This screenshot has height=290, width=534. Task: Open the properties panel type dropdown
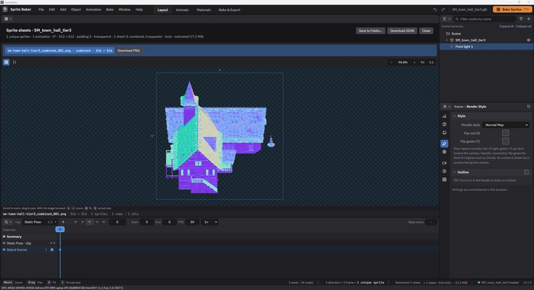447,107
